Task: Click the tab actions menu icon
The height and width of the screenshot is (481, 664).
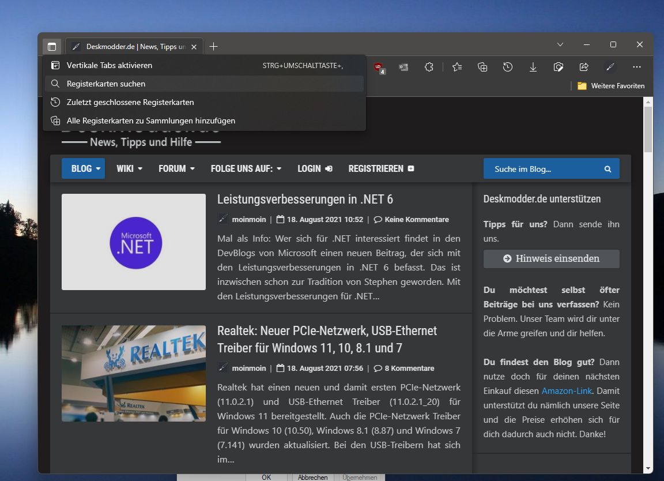Action: coord(52,46)
